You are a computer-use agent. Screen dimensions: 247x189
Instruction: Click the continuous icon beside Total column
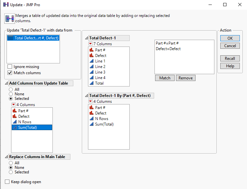[92, 83]
